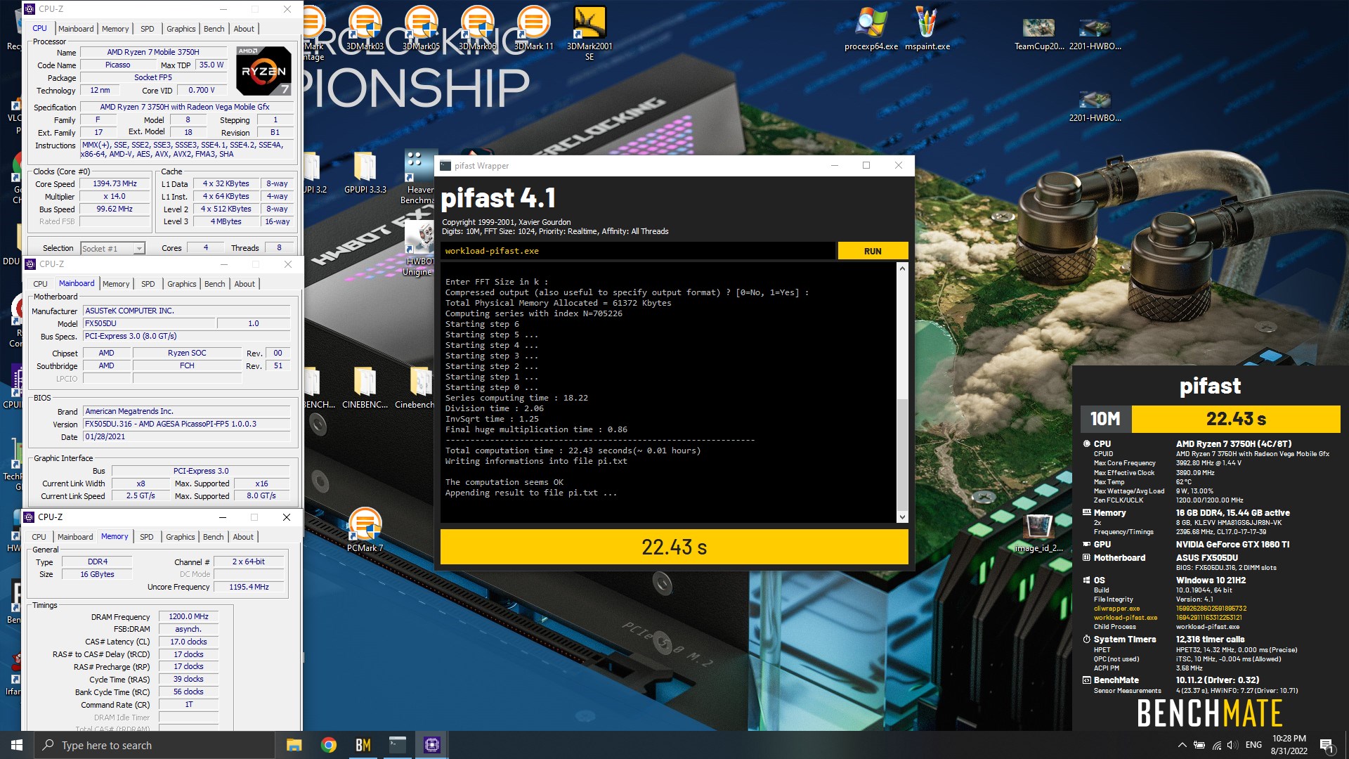This screenshot has width=1349, height=759.
Task: Click the ENG language indicator
Action: pos(1253,745)
